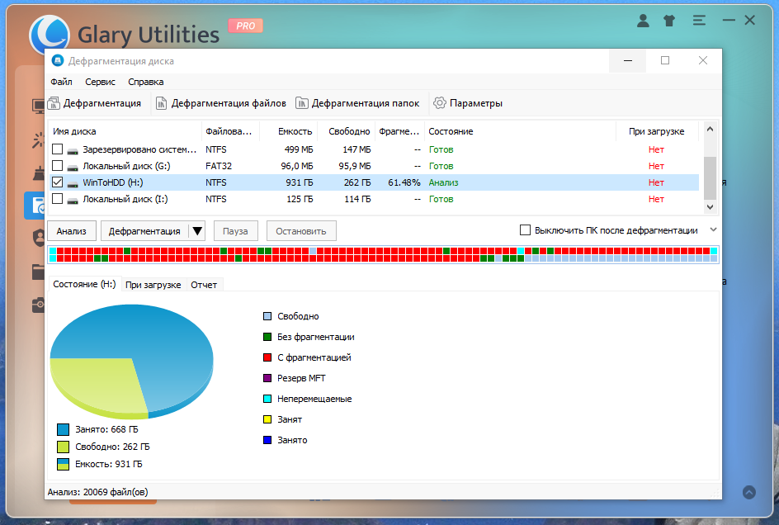Click the Дефрагментация toolbar icon
779x525 pixels.
(x=54, y=103)
